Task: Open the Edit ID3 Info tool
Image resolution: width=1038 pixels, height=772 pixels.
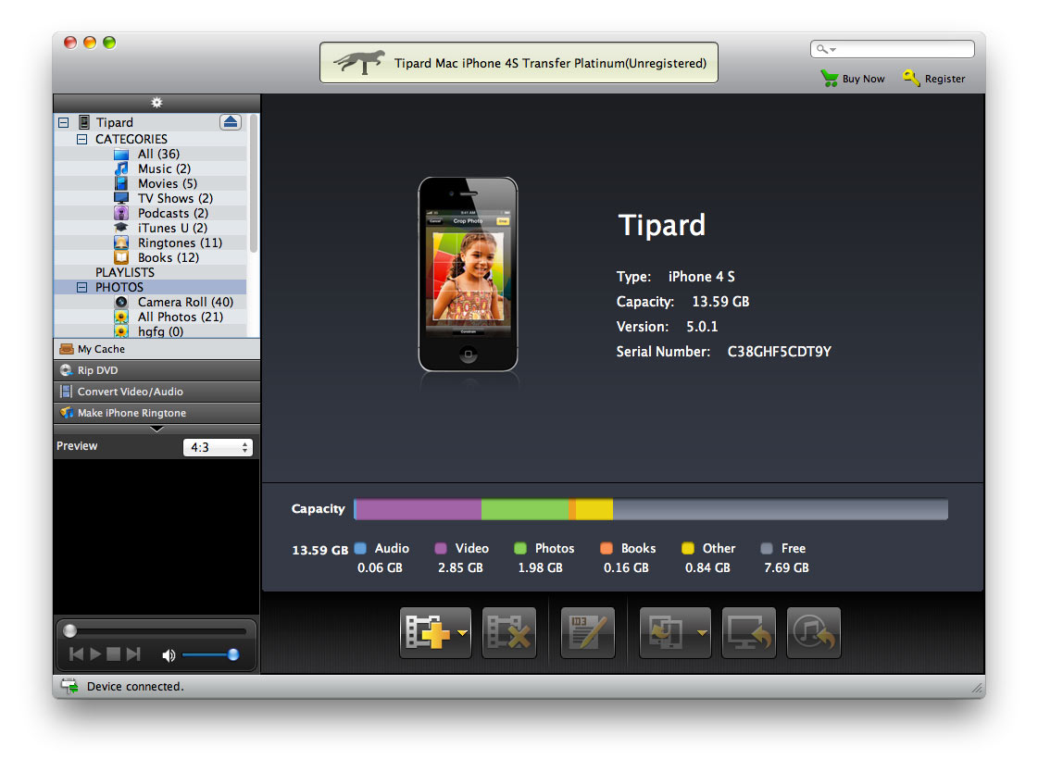Action: point(587,632)
